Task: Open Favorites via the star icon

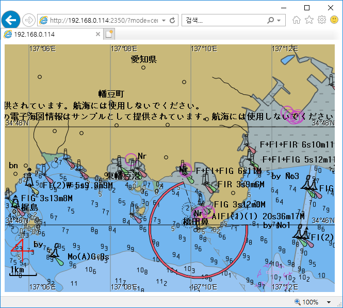Action: point(309,20)
